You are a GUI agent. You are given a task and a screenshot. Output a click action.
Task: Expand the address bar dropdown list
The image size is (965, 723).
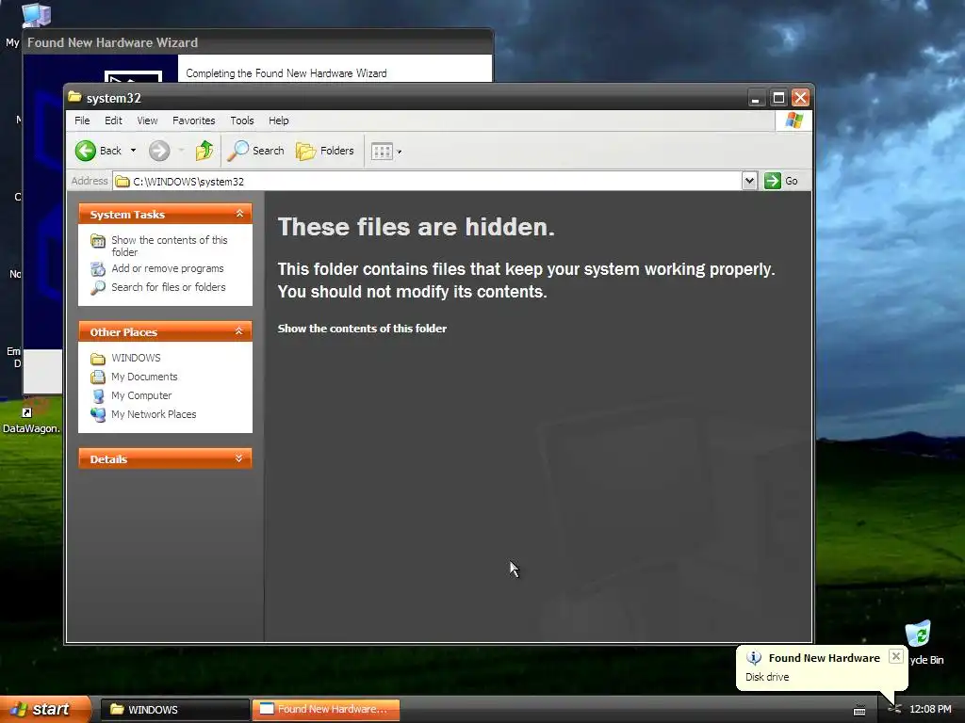tap(749, 181)
